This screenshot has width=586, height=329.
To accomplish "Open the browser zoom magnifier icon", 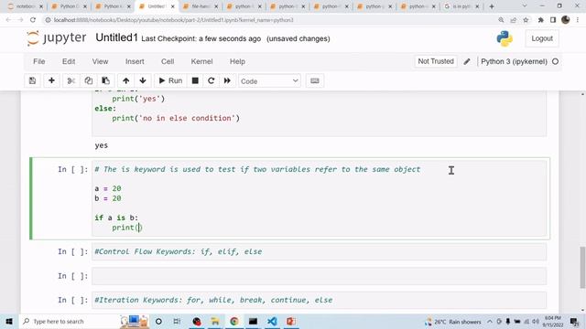I will (x=501, y=20).
